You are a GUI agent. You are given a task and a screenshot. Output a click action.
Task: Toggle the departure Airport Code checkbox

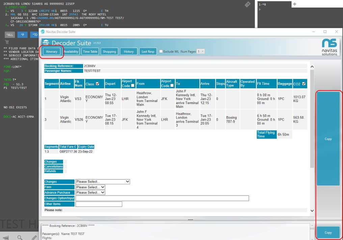point(133,86)
